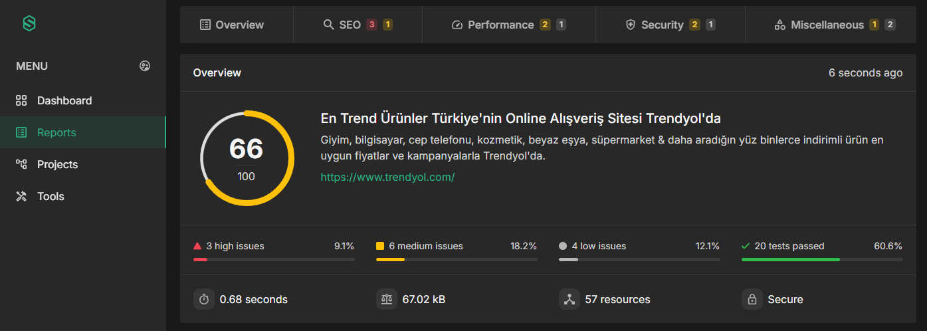The image size is (927, 331).
Task: Open the Security tab
Action: pos(670,25)
